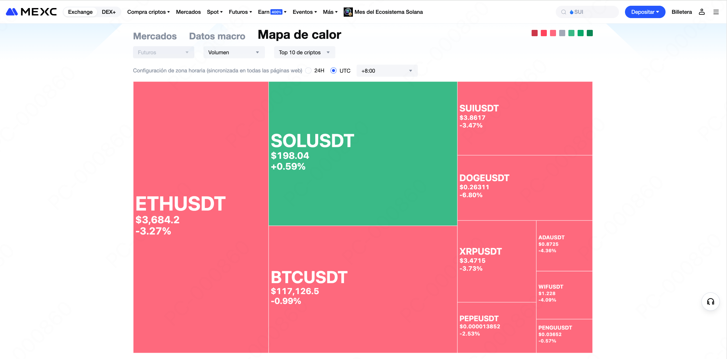
Task: Click the Solana ecosystem month icon
Action: 348,12
